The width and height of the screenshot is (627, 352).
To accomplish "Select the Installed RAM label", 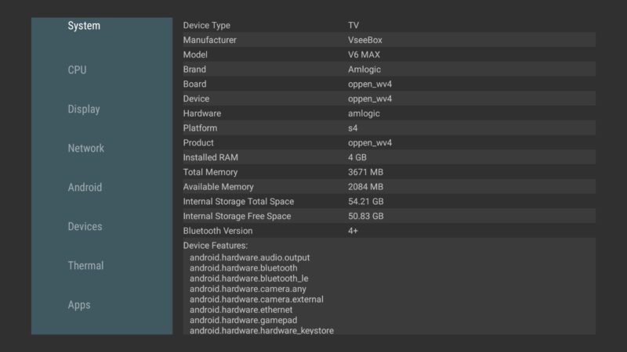I will click(211, 158).
